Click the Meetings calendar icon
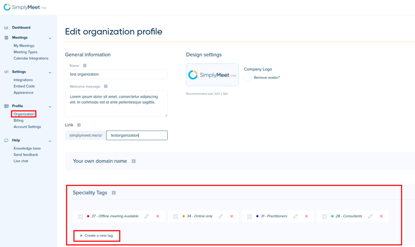 (x=6, y=38)
